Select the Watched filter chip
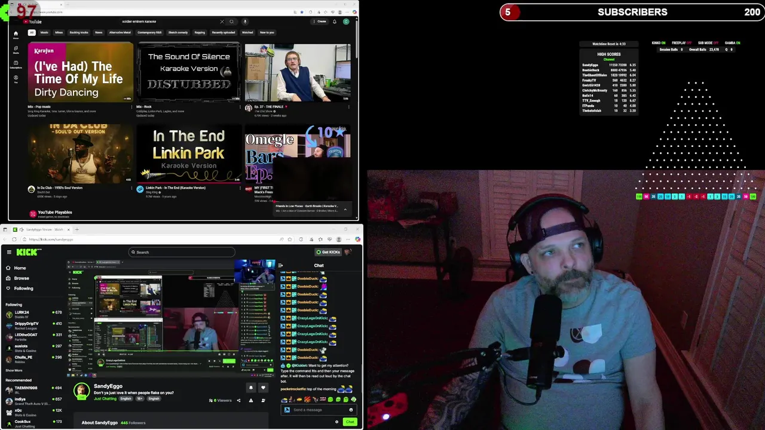This screenshot has height=430, width=765. 247,32
